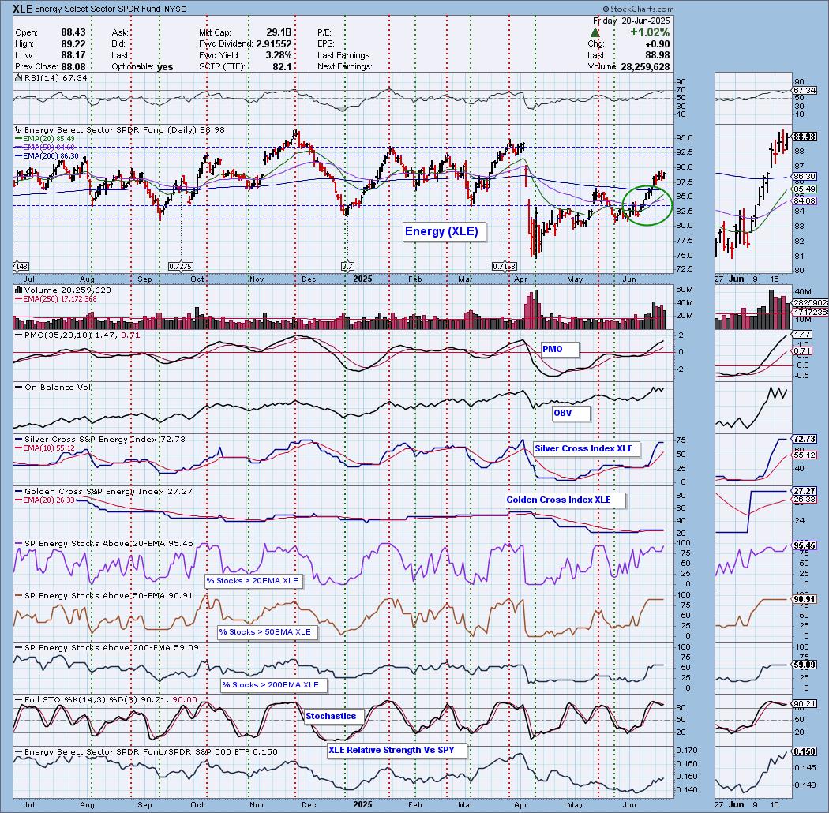This screenshot has height=813, width=829.
Task: Click the 'Next Earnings:' label
Action: pyautogui.click(x=345, y=67)
